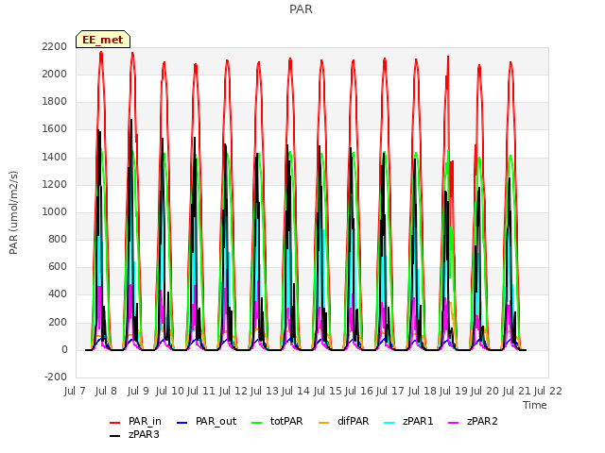Image resolution: width=605 pixels, height=453 pixels.
Task: Click the 400 y-axis tick value
Action: pos(58,294)
